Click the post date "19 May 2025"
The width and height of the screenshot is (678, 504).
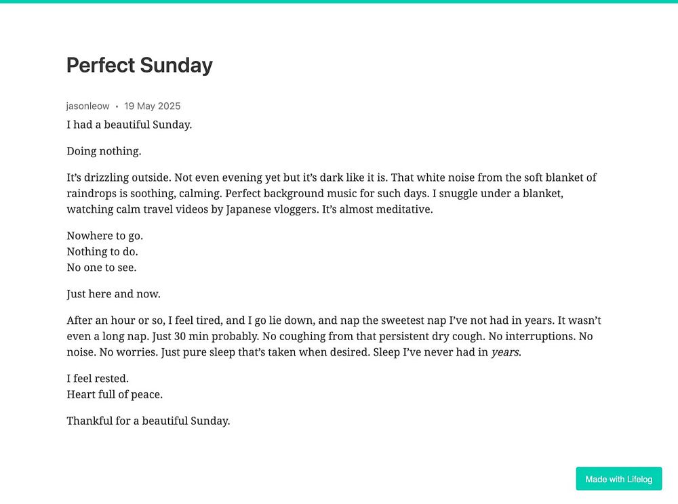point(152,106)
